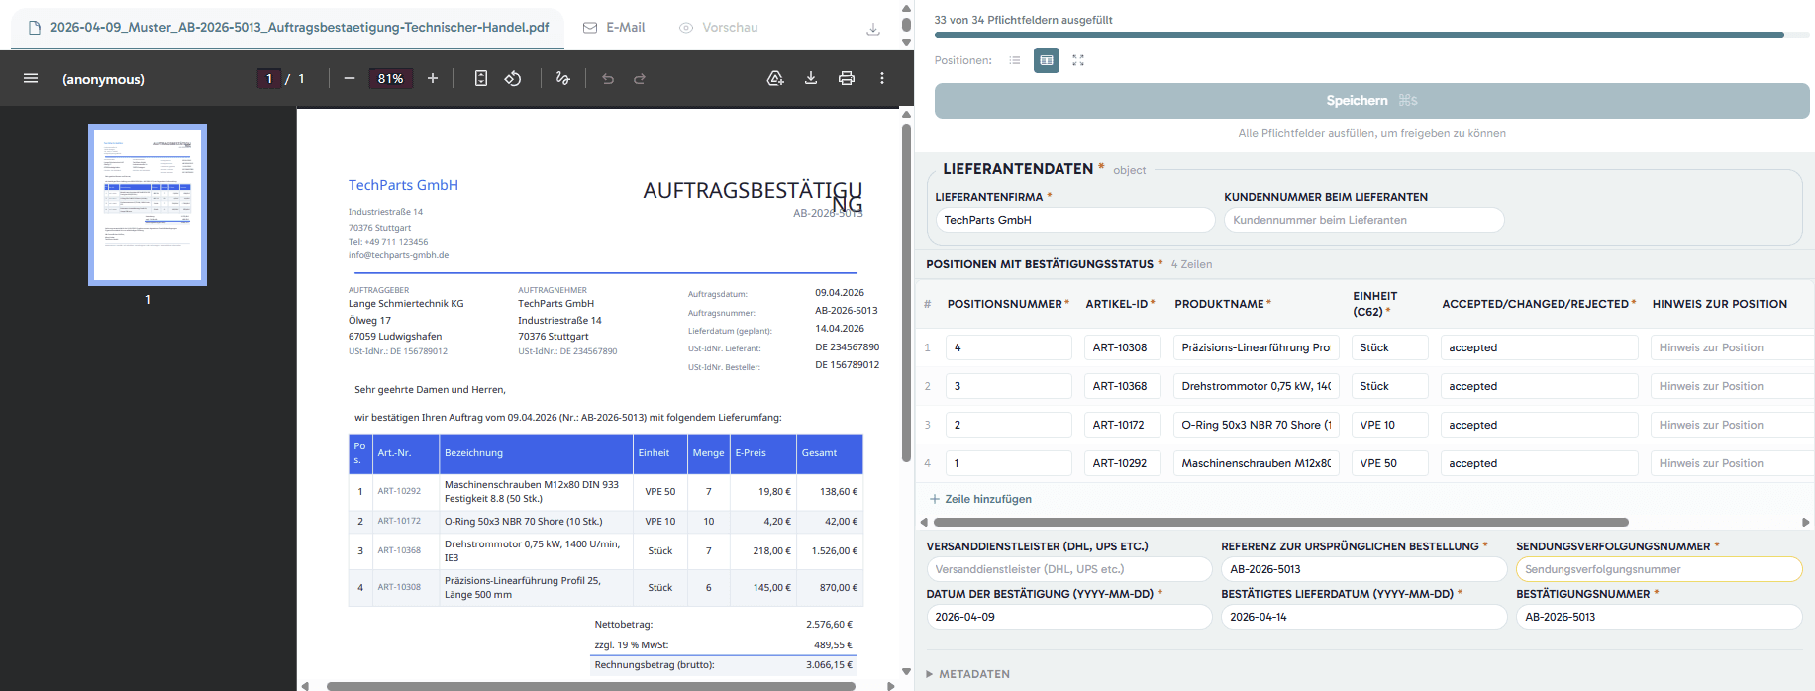Activate the draw annotation tool
Viewport: 1815px width, 691px height.
[x=563, y=78]
